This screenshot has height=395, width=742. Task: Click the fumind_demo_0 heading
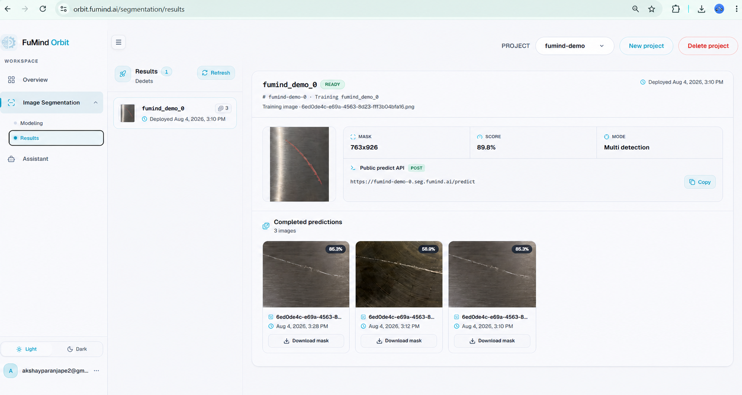pos(290,85)
